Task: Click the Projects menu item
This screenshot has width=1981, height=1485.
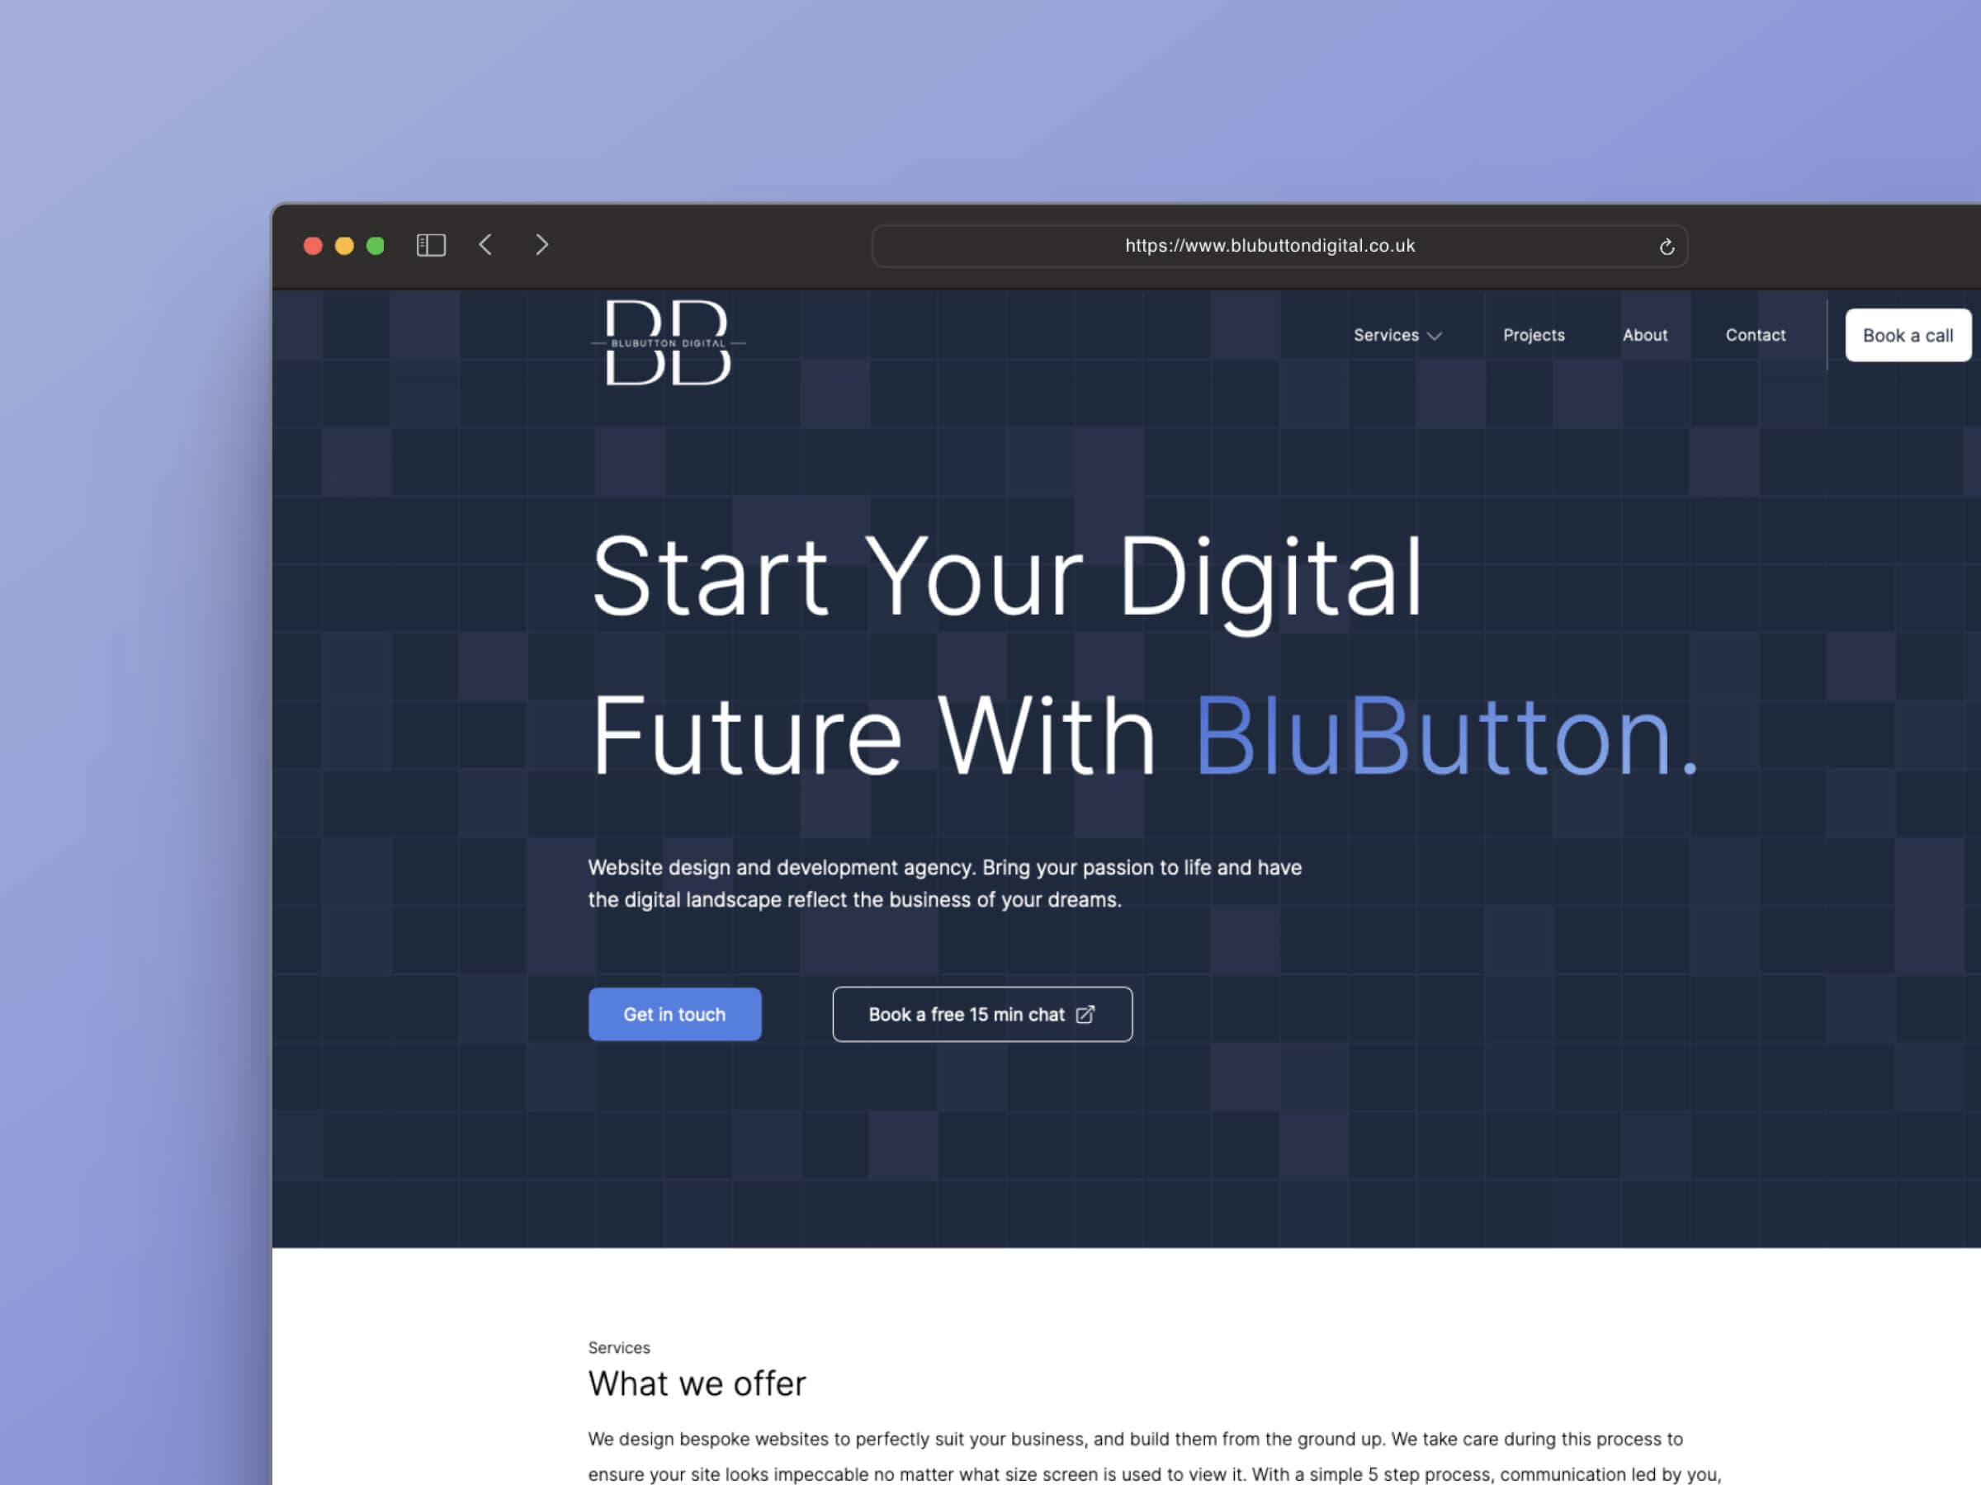Action: (x=1534, y=334)
